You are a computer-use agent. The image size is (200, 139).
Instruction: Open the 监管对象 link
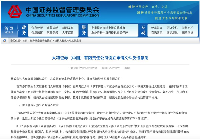119,28
